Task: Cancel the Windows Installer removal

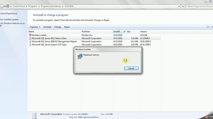Action: (131, 68)
